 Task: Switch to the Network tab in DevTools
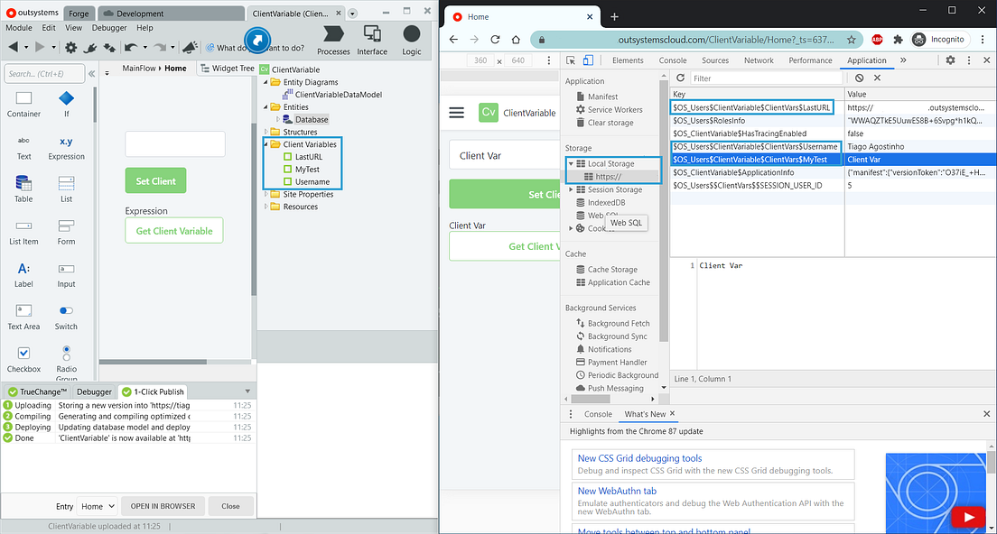tap(759, 60)
